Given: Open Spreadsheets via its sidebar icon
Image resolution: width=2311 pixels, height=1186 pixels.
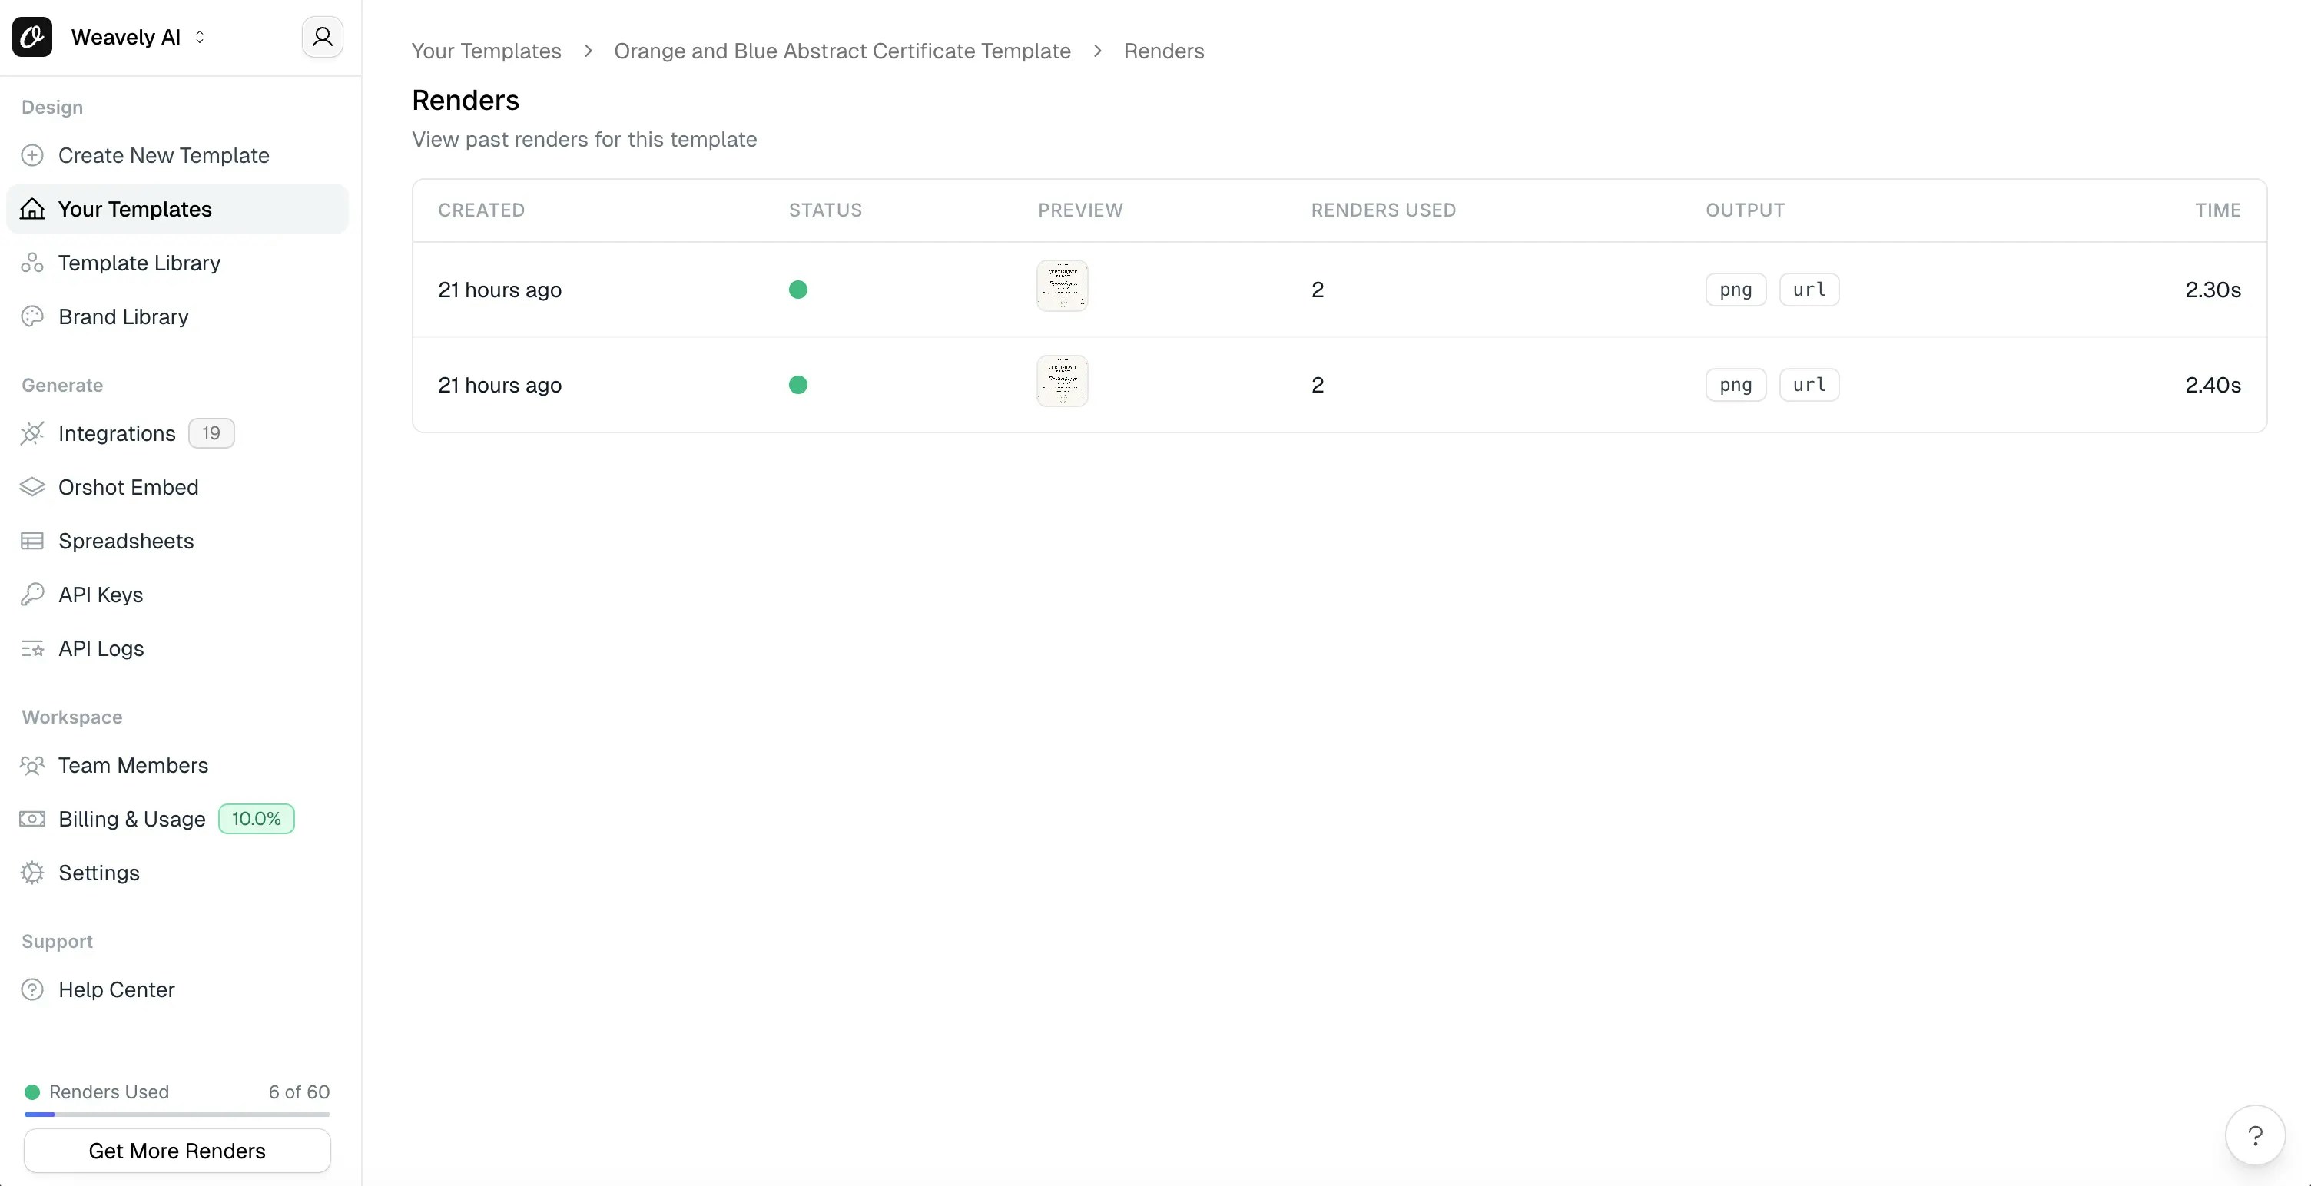Looking at the screenshot, I should [32, 541].
